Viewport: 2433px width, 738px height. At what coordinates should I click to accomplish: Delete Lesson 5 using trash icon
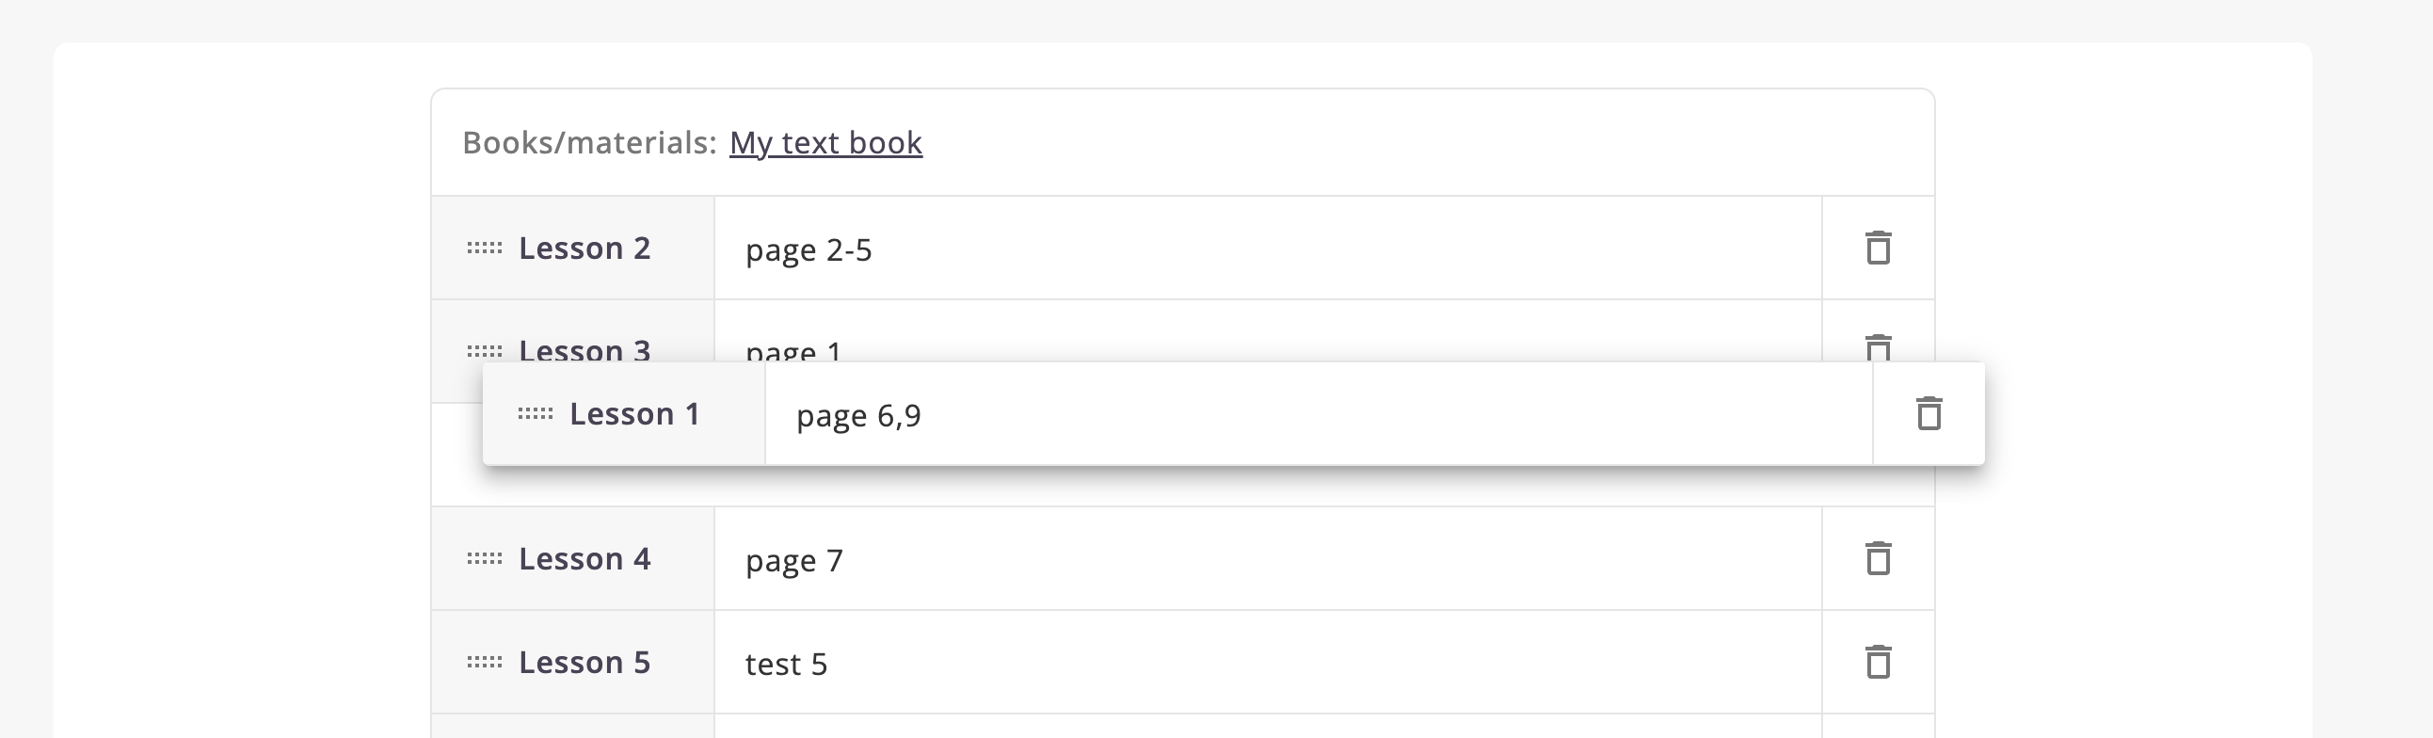pos(1878,662)
